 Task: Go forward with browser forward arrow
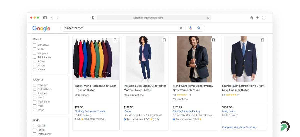tap(58, 18)
